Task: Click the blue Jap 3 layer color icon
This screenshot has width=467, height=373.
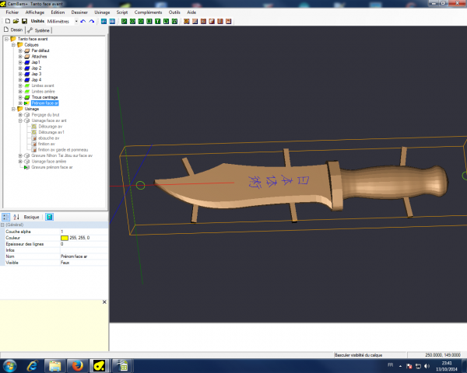Action: [x=27, y=74]
